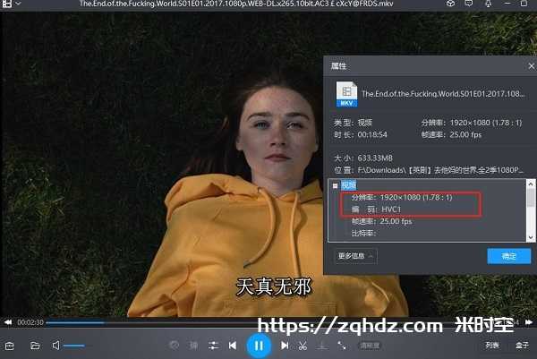Click scroll down arrow in details list
The image size is (537, 359).
(531, 237)
